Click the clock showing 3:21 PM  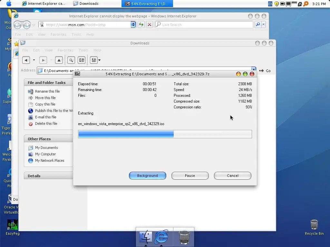tap(319, 4)
